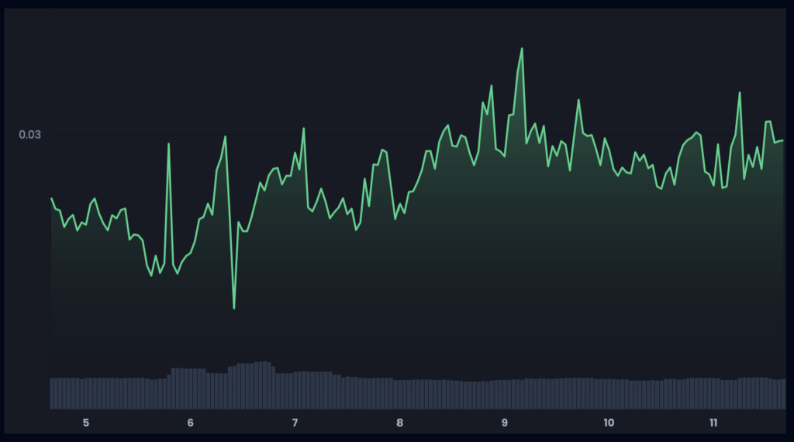This screenshot has height=442, width=794.
Task: Click the leftmost starting point of the price line
Action: click(x=52, y=199)
